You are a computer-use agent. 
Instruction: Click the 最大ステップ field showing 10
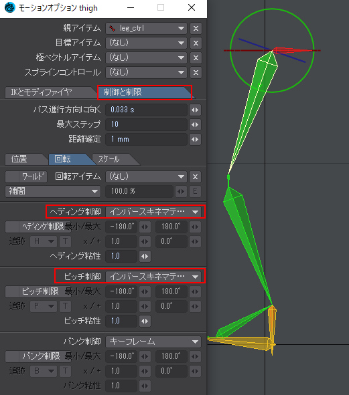[146, 124]
